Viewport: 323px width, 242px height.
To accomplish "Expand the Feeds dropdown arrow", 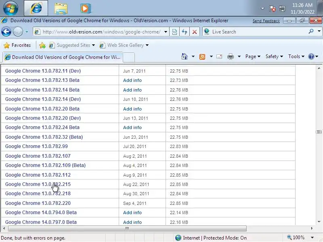I will coord(211,56).
